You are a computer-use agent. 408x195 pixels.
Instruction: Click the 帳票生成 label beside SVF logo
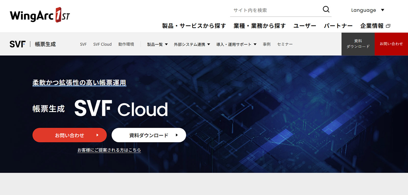click(x=45, y=44)
